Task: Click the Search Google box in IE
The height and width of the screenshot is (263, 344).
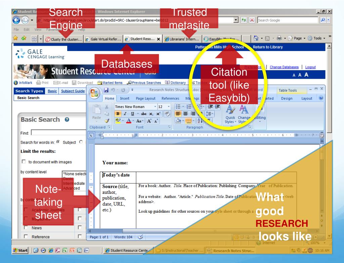Action: pos(288,20)
